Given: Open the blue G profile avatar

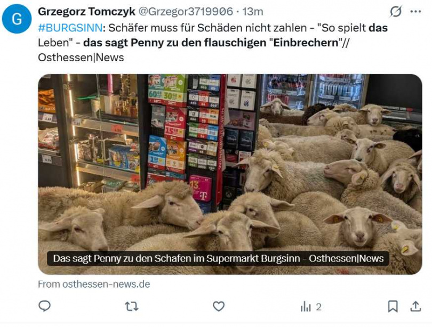Looking at the screenshot, I should pyautogui.click(x=17, y=19).
